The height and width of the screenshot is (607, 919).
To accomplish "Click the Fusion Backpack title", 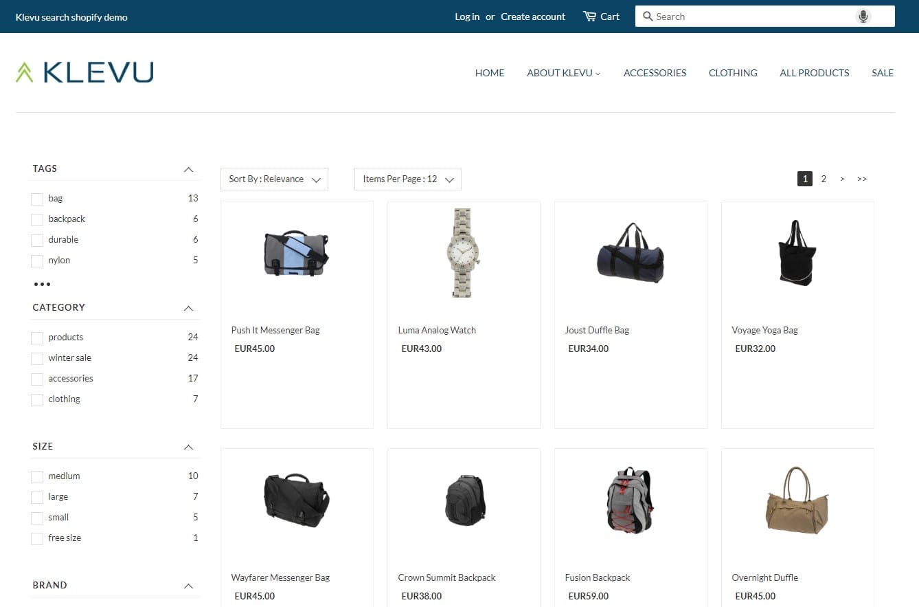I will (x=598, y=578).
